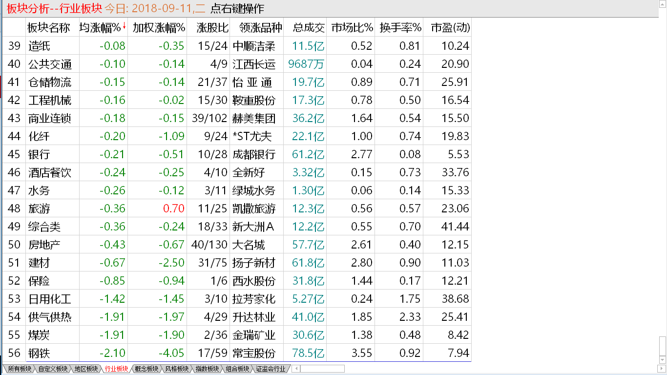667x375 pixels.
Task: Sort by 加权涨幅% column header
Action: (x=158, y=27)
